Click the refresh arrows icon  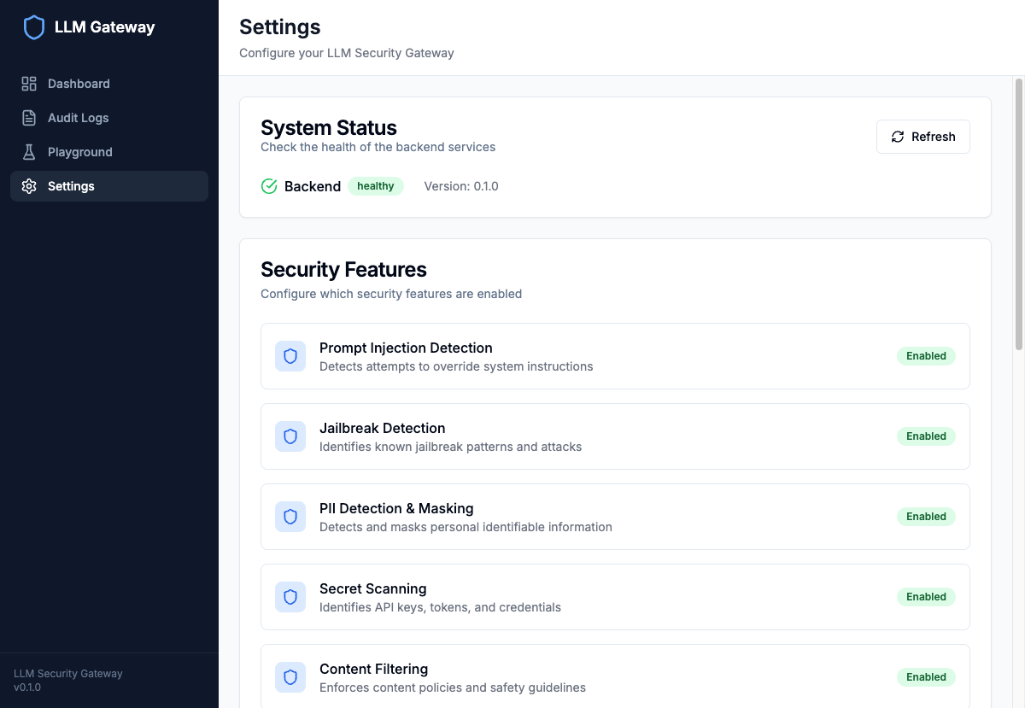point(898,137)
